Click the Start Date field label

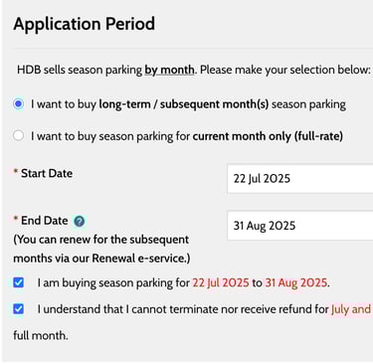click(47, 173)
